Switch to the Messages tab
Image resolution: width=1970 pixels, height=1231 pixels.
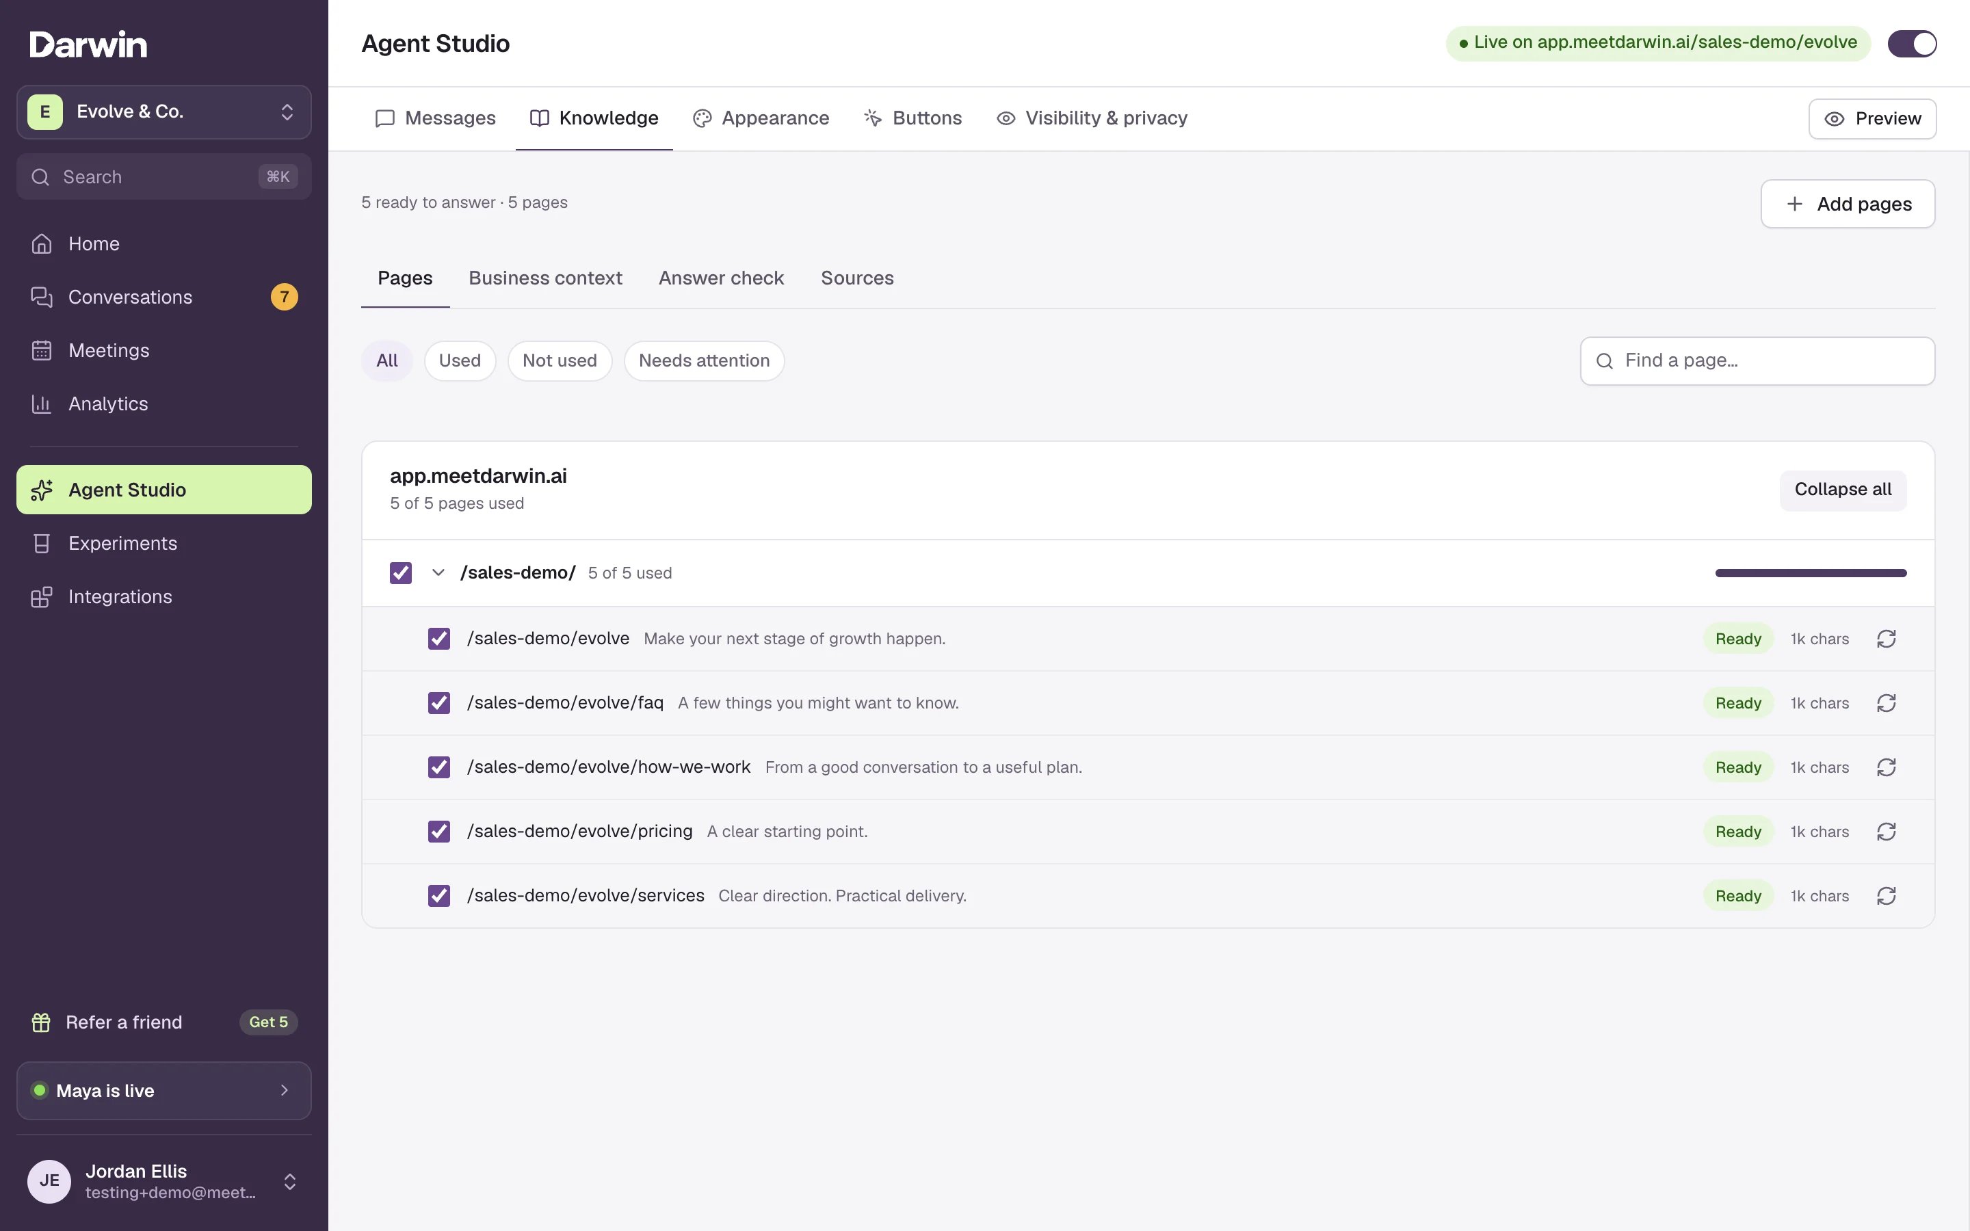click(435, 118)
